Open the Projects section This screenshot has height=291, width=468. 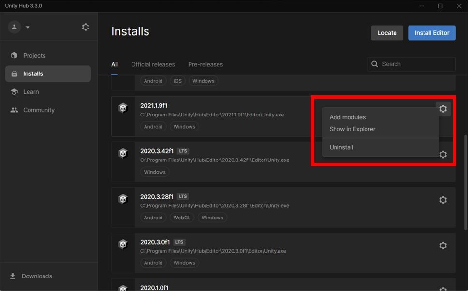click(35, 55)
